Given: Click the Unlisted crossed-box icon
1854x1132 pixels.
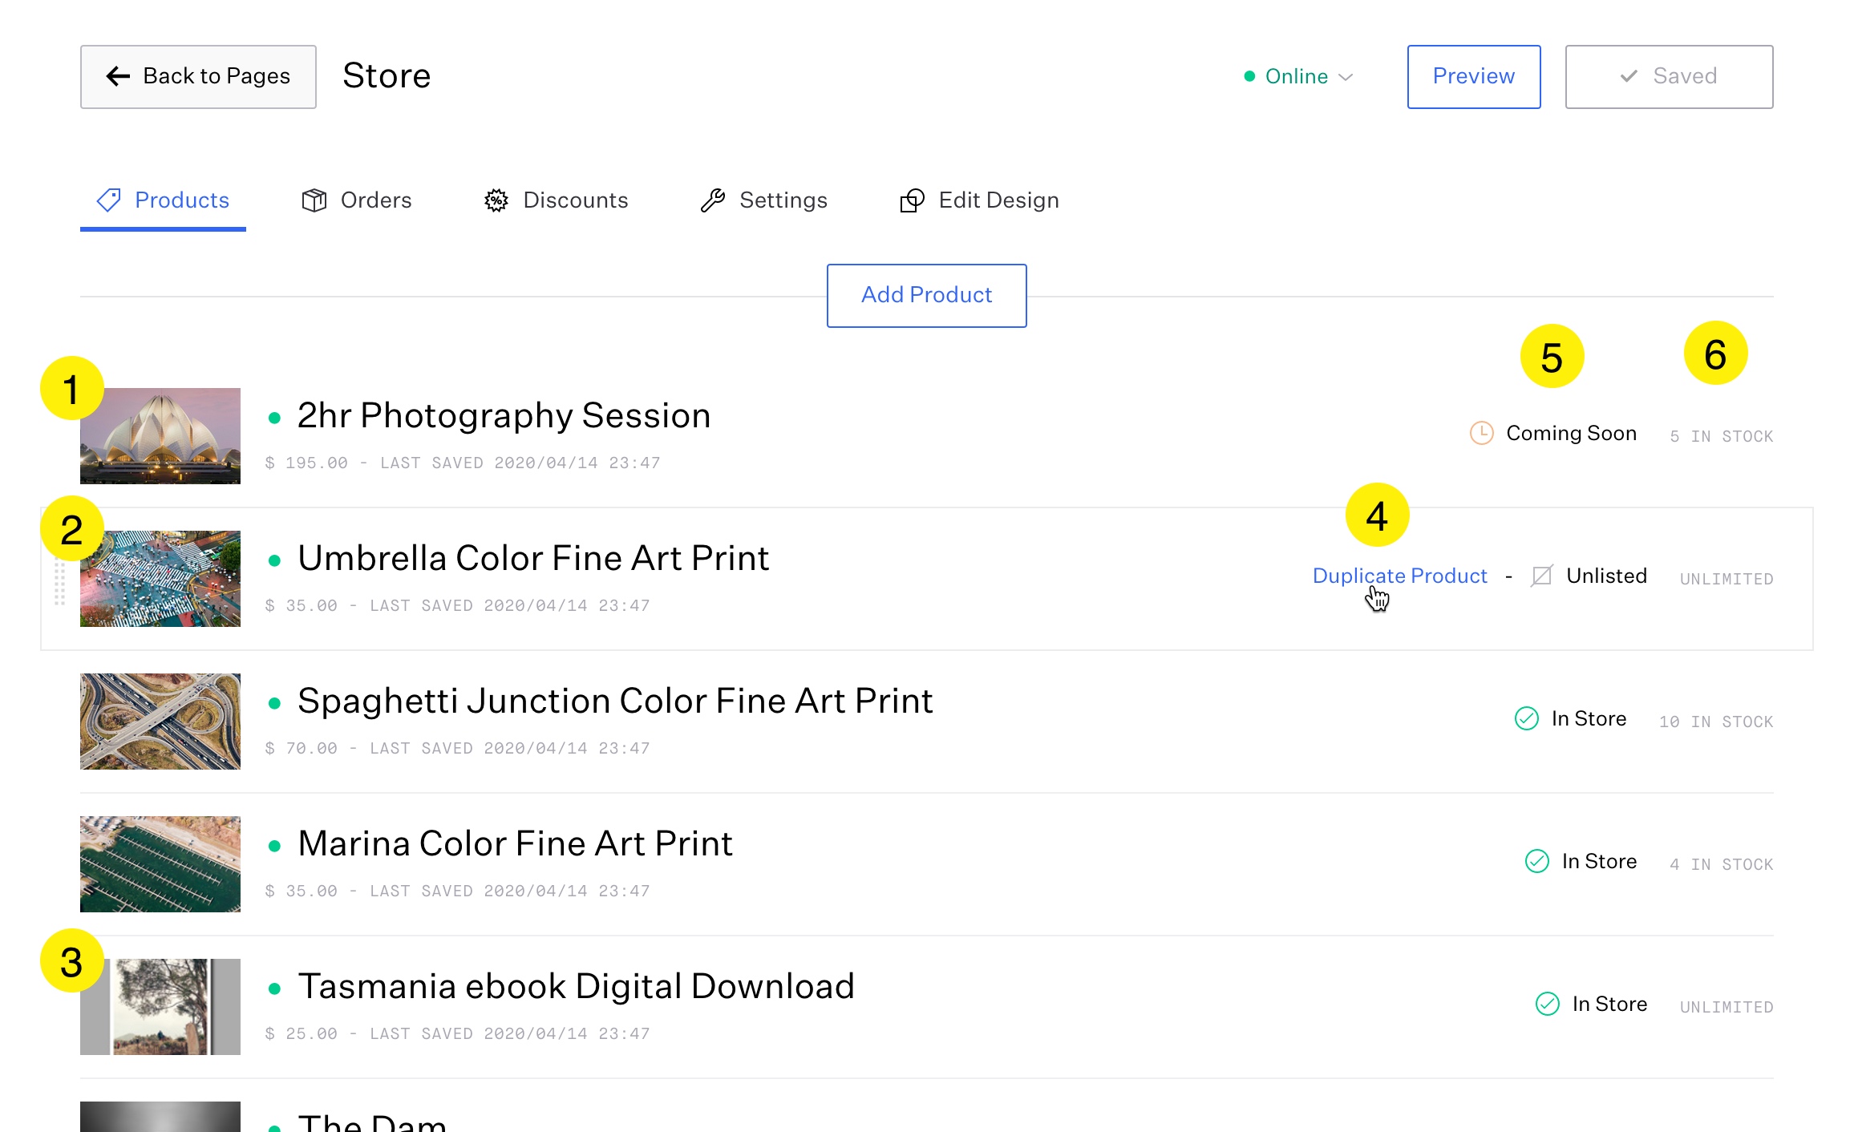Looking at the screenshot, I should tap(1541, 576).
